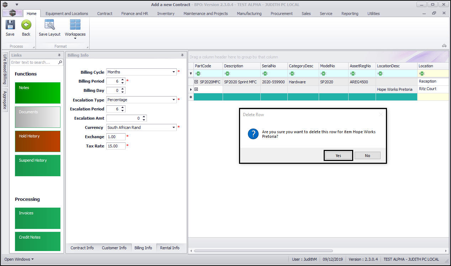Viewport: 451px width, 266px height.
Task: Click the Exchange rate input field
Action: click(116, 137)
